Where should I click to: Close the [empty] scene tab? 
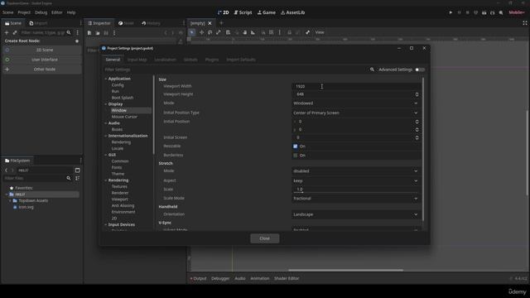pyautogui.click(x=210, y=23)
